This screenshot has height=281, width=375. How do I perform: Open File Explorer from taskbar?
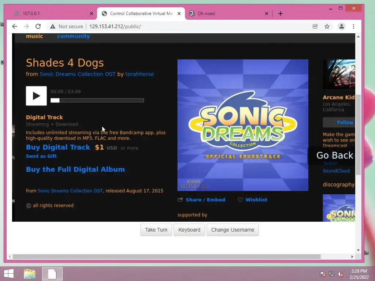click(x=30, y=274)
